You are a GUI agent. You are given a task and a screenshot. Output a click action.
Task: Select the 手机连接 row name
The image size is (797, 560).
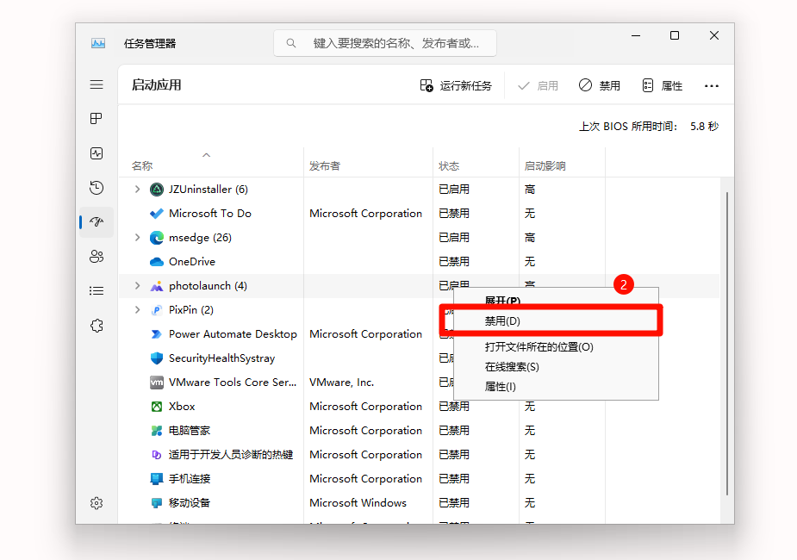click(189, 479)
